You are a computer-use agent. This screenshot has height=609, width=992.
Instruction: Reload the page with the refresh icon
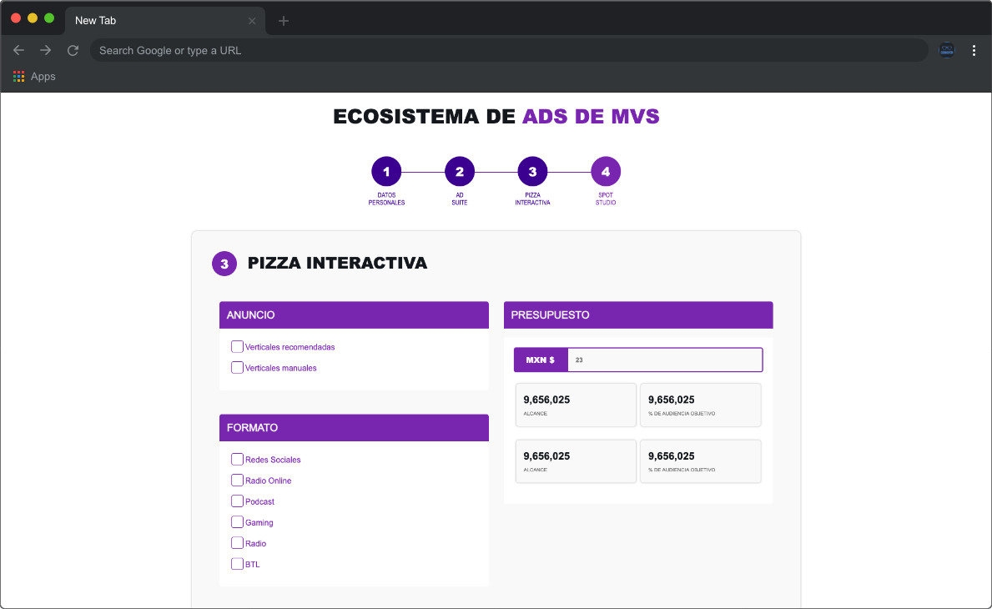[x=73, y=50]
